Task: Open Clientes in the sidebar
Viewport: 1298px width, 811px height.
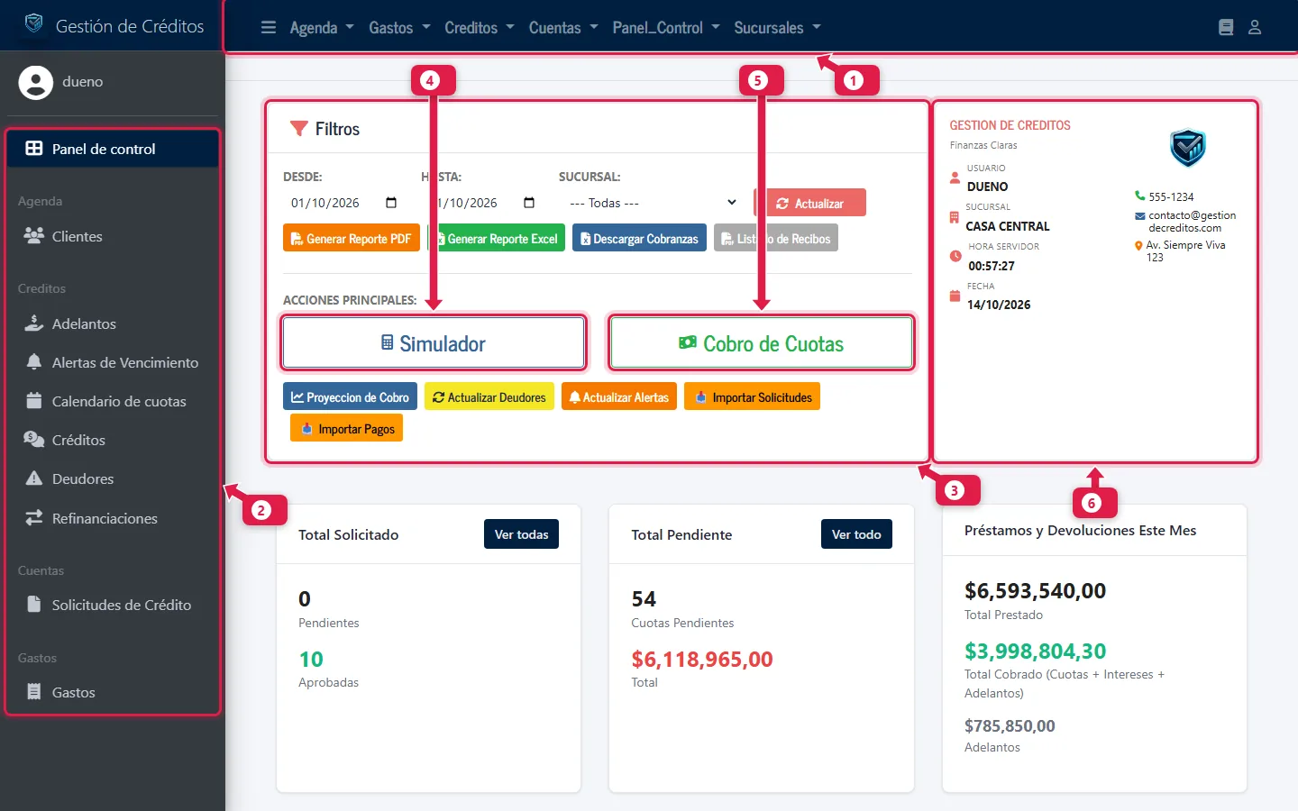Action: pos(113,236)
